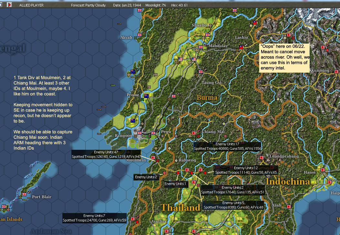Click the Vinh city label
Image resolution: width=340 pixels, height=235 pixels.
point(277,205)
